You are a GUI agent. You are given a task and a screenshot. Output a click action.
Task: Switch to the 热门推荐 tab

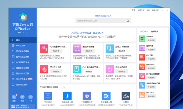(144, 31)
